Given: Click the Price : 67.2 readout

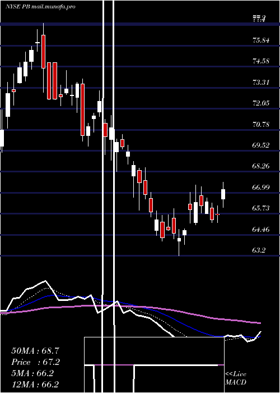Looking at the screenshot, I should tap(35, 362).
